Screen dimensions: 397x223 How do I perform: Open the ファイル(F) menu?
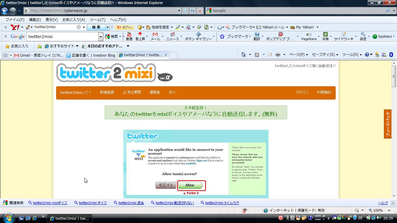pyautogui.click(x=15, y=20)
